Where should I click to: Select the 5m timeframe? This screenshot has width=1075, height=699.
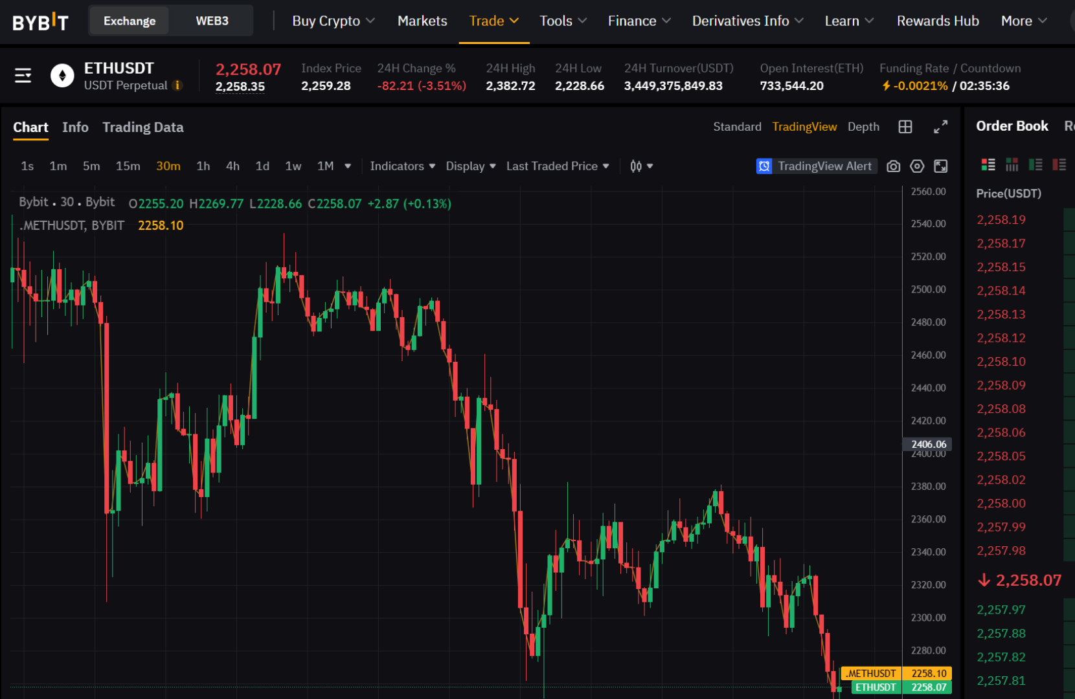(91, 166)
